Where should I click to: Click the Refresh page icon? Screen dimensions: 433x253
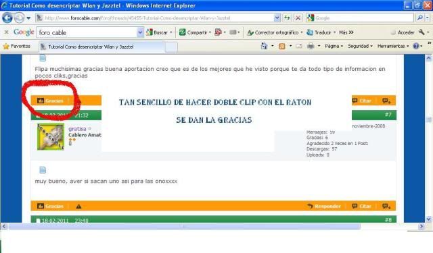click(287, 18)
